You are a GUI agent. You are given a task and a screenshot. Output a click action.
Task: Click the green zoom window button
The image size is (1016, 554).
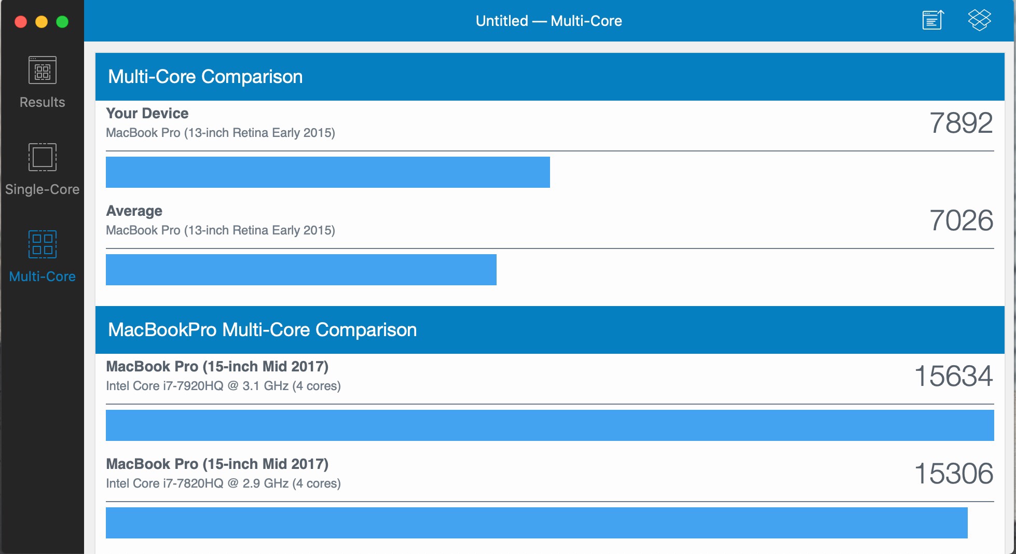(62, 22)
